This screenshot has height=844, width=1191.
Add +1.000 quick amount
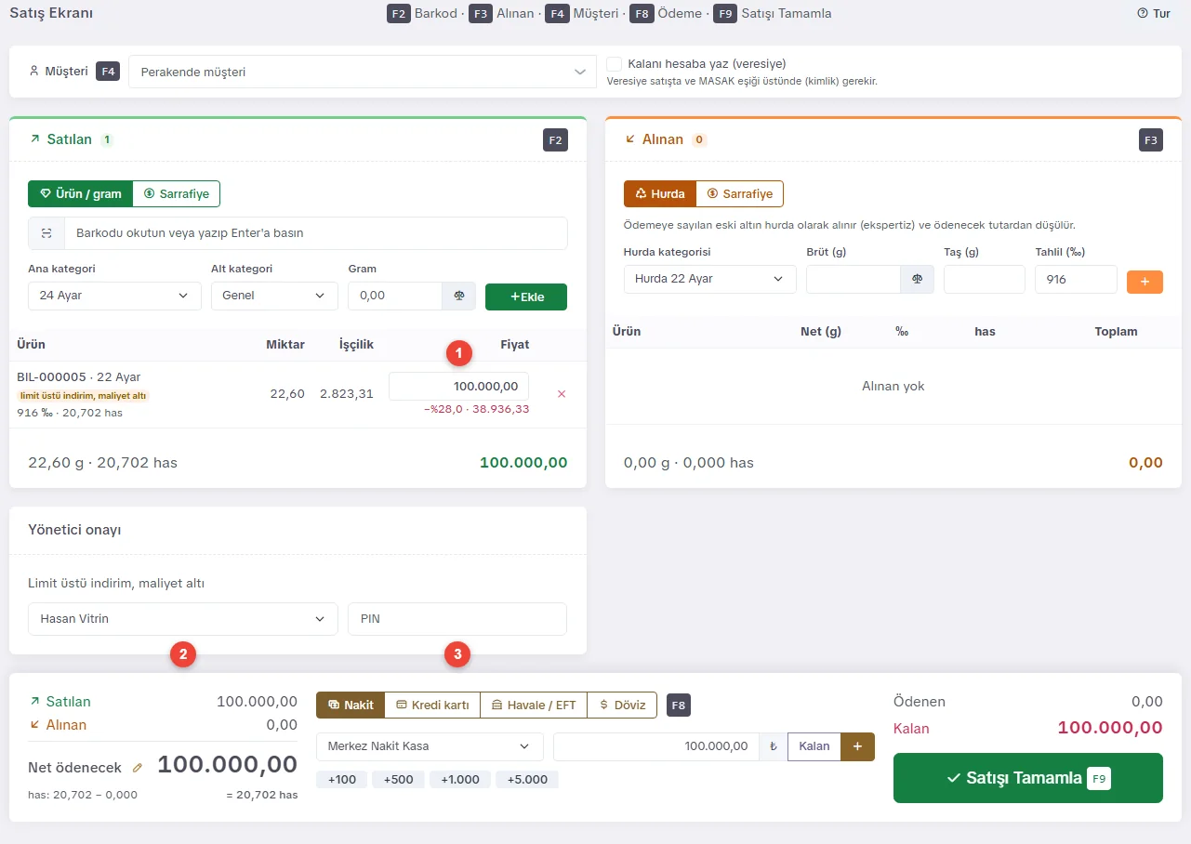point(460,779)
